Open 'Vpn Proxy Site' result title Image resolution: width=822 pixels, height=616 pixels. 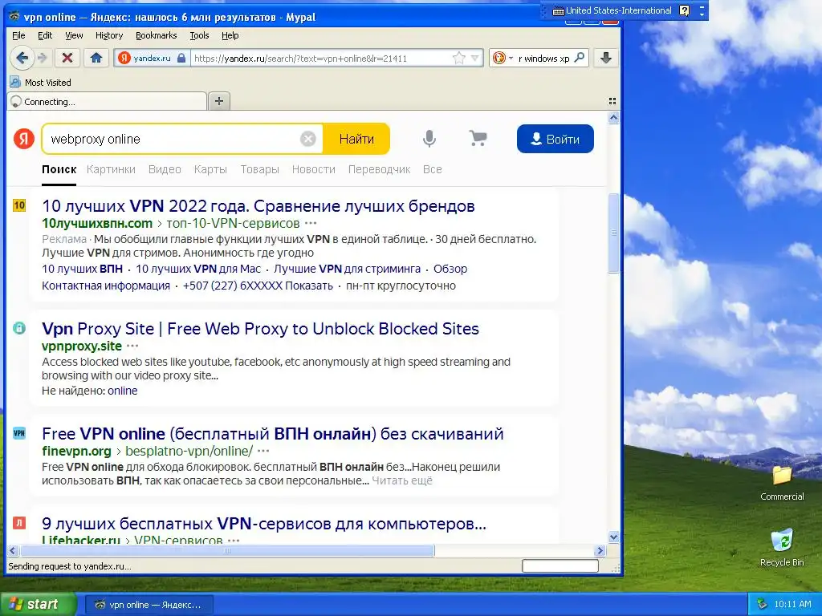coord(261,328)
